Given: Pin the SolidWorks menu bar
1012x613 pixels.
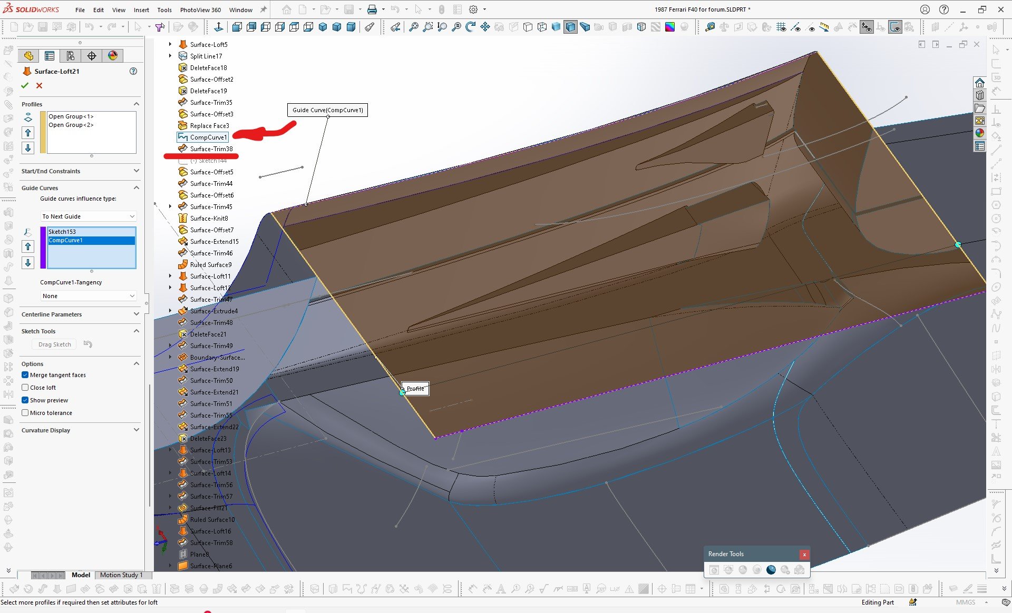Looking at the screenshot, I should (x=264, y=9).
